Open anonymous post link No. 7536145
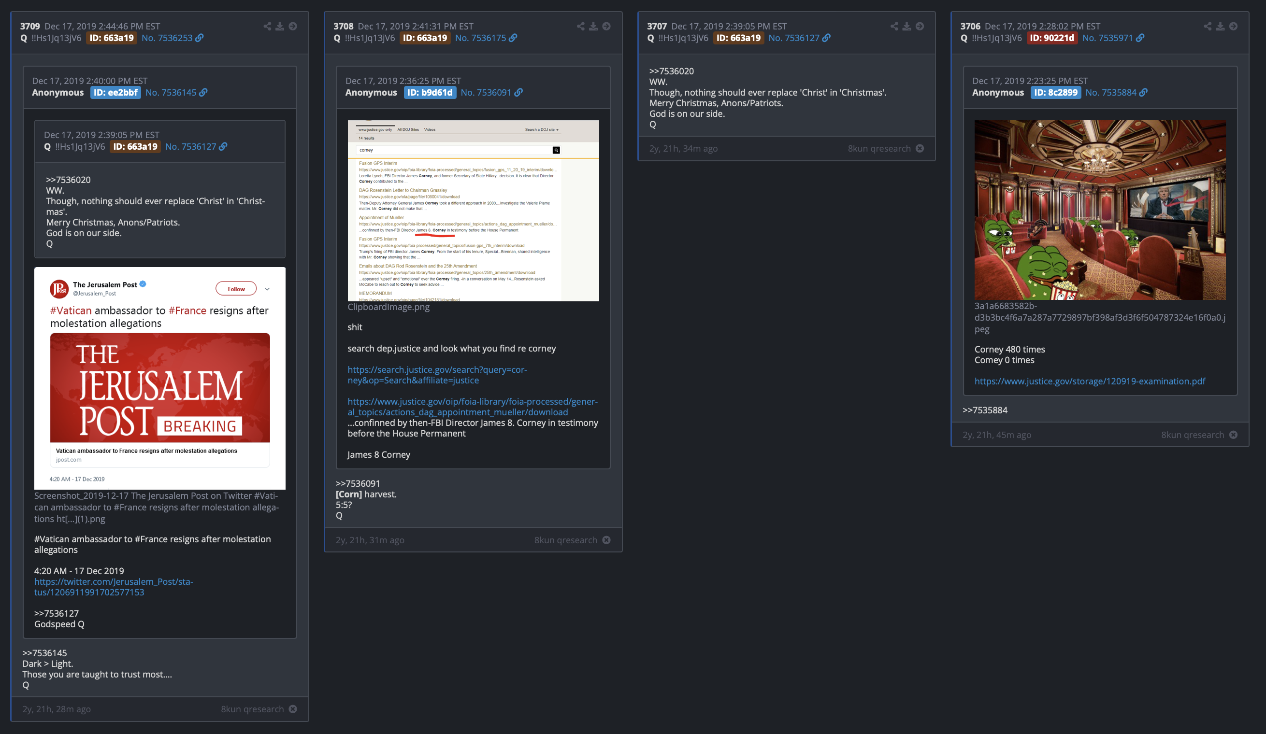Viewport: 1266px width, 734px height. pyautogui.click(x=171, y=92)
